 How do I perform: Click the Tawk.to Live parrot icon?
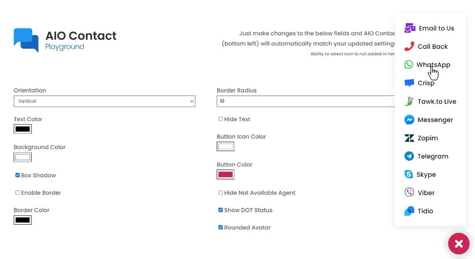pyautogui.click(x=409, y=101)
